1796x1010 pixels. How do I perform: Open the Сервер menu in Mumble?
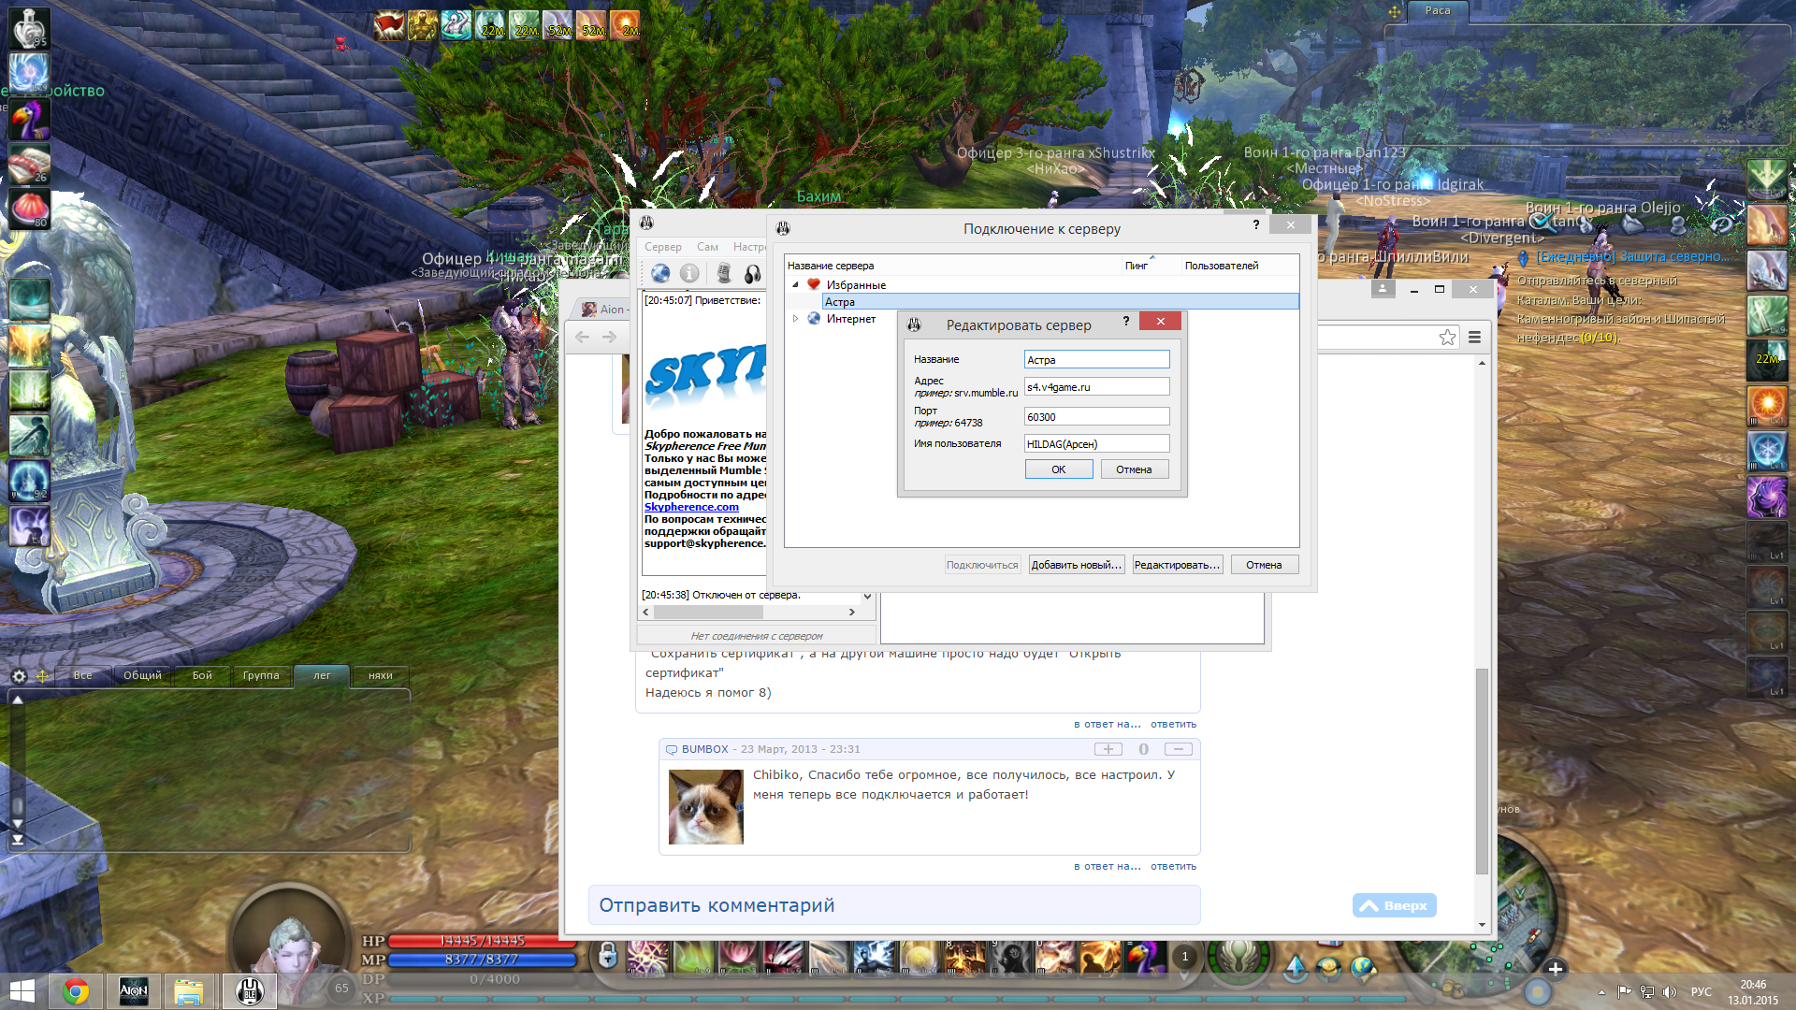point(662,247)
